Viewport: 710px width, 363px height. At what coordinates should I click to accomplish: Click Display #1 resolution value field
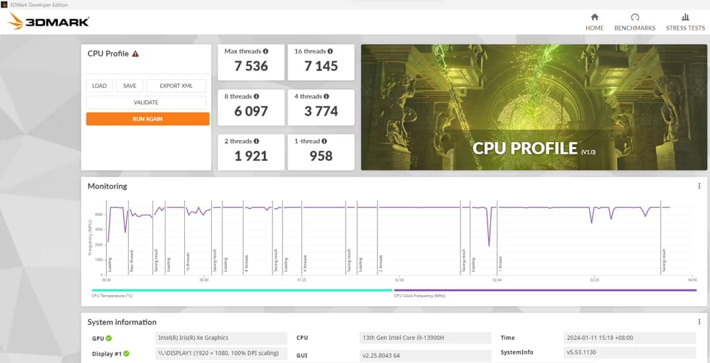221,353
